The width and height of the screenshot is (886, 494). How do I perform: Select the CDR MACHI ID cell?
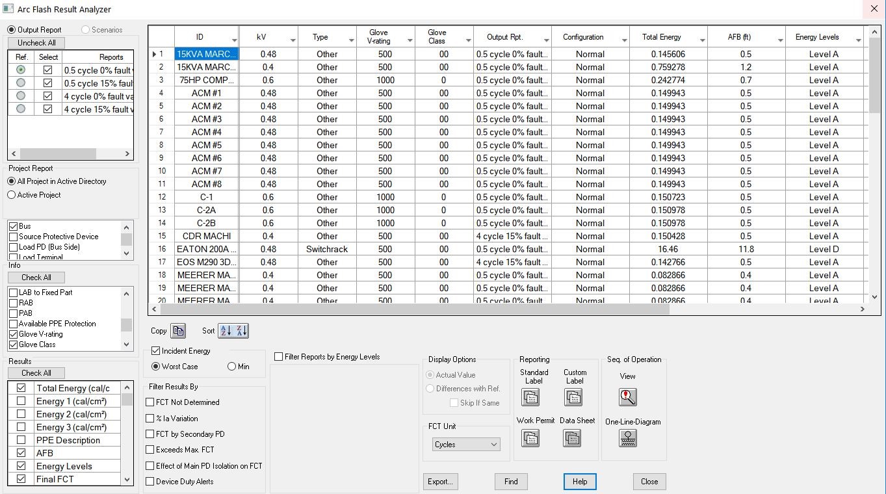pyautogui.click(x=207, y=236)
